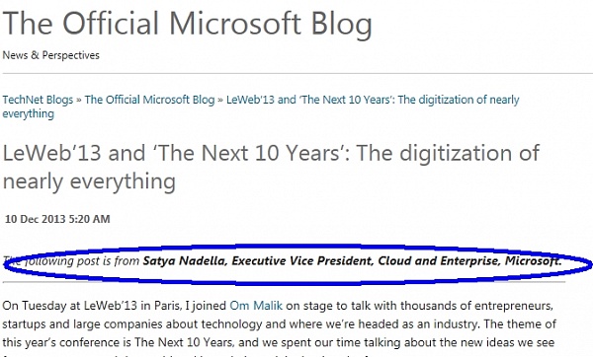Viewport: 593px width, 357px height.
Task: Click the large Official Microsoft Blog site title
Action: 188,24
